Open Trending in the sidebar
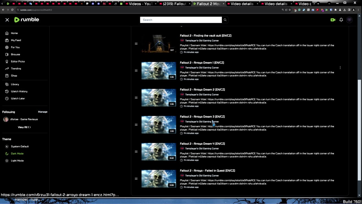This screenshot has width=362, height=204. pos(13,69)
